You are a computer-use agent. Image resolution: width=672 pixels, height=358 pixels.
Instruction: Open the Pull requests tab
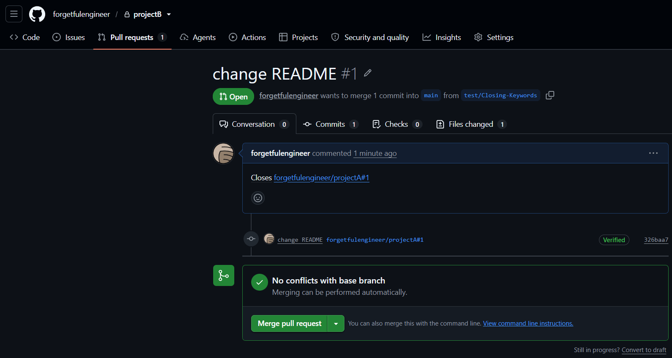(x=132, y=37)
